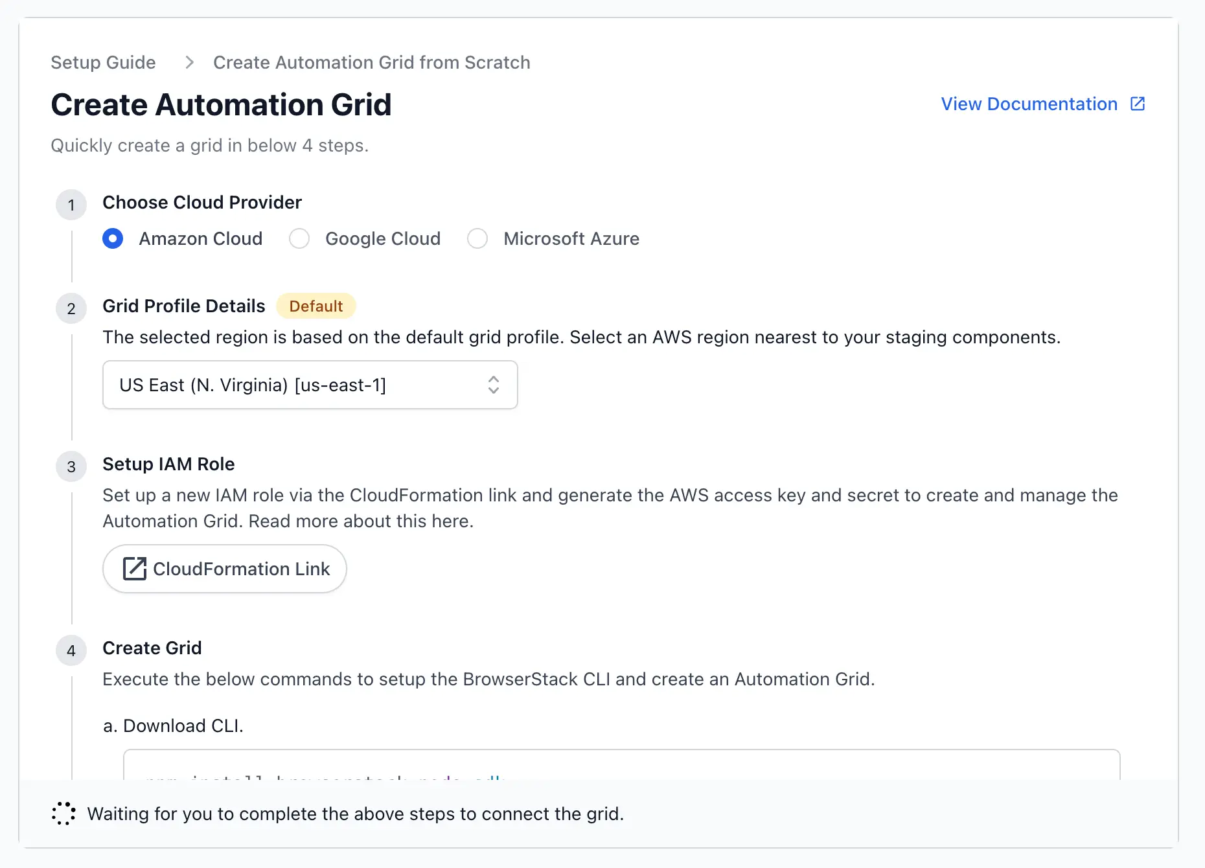Image resolution: width=1205 pixels, height=868 pixels.
Task: Click the Download CLI command code box
Action: pos(621,766)
